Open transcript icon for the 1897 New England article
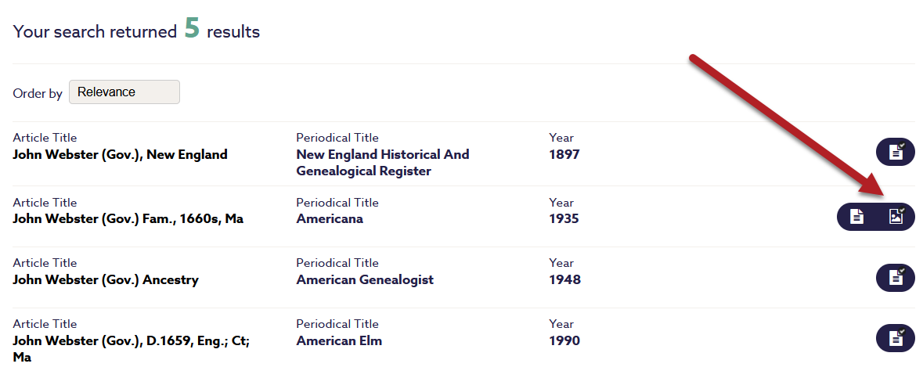Viewport: 923px width, 378px height. [x=896, y=153]
